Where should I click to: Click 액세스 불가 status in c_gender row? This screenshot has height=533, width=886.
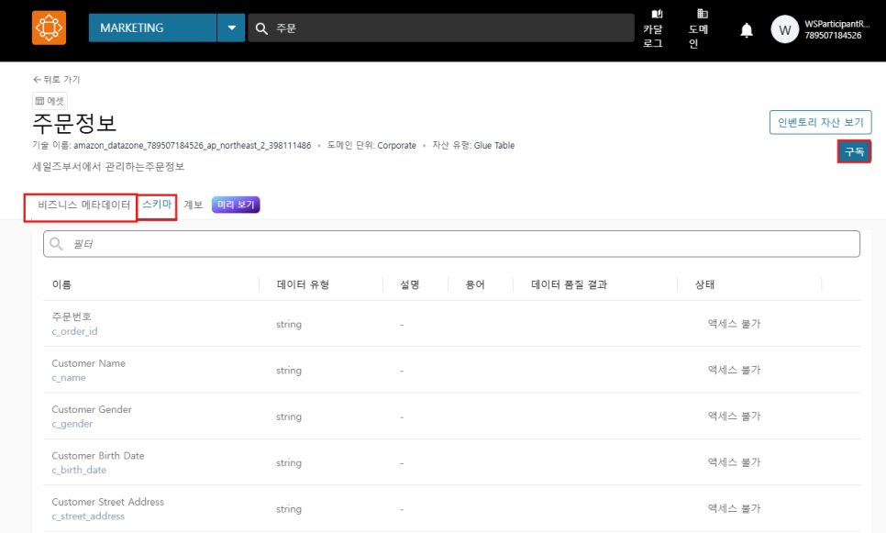[x=734, y=416]
